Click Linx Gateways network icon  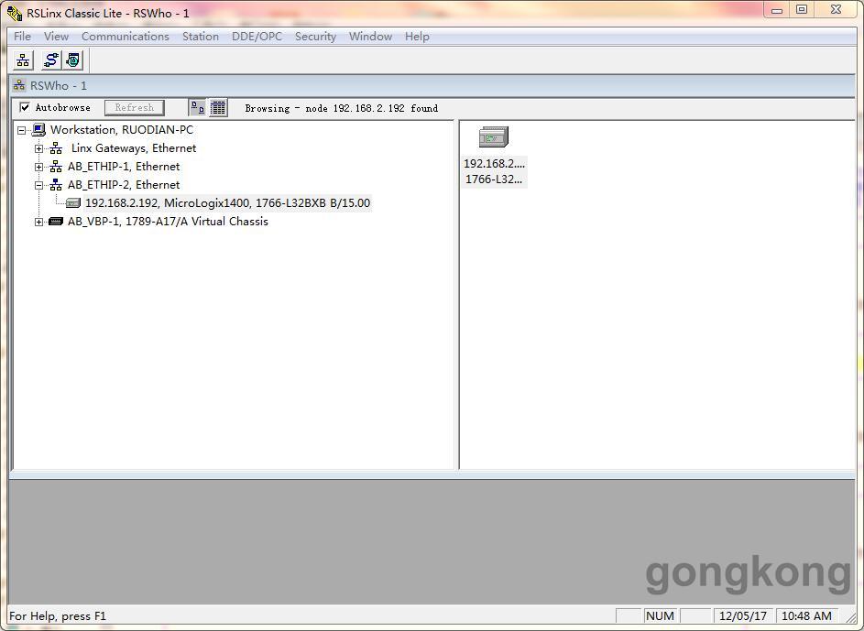[56, 148]
